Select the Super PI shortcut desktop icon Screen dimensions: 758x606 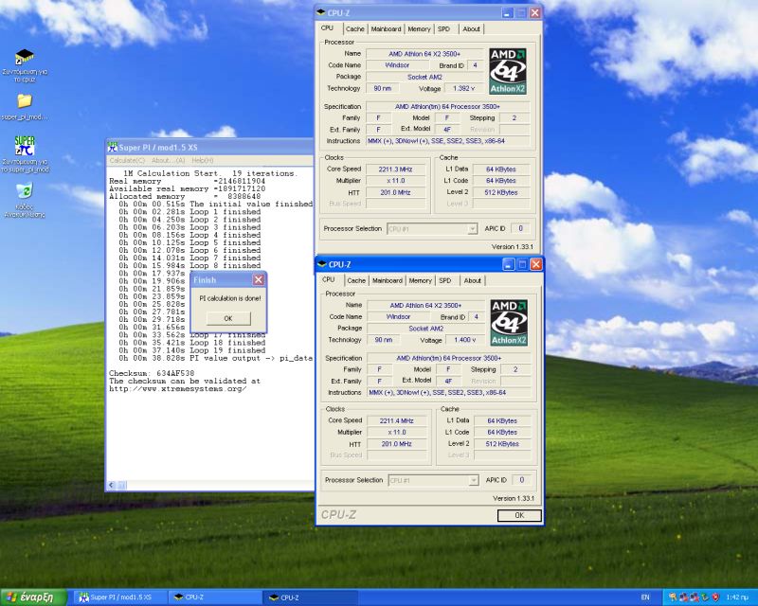(x=25, y=153)
